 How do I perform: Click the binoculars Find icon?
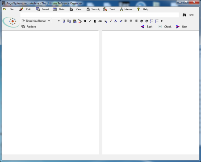coord(184,15)
